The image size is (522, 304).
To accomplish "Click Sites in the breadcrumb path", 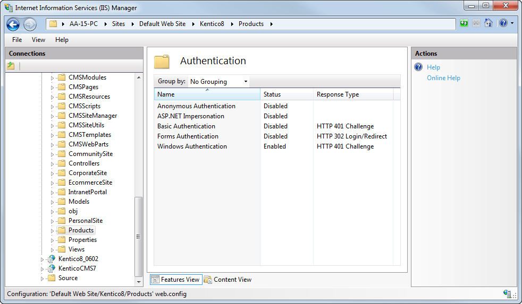I will point(118,24).
